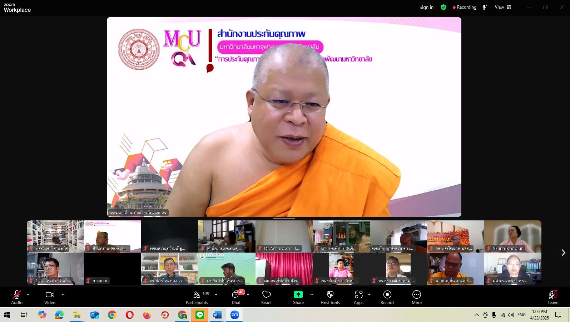This screenshot has width=570, height=322.
Task: Open the Wi-Fi network tray icon
Action: click(502, 315)
